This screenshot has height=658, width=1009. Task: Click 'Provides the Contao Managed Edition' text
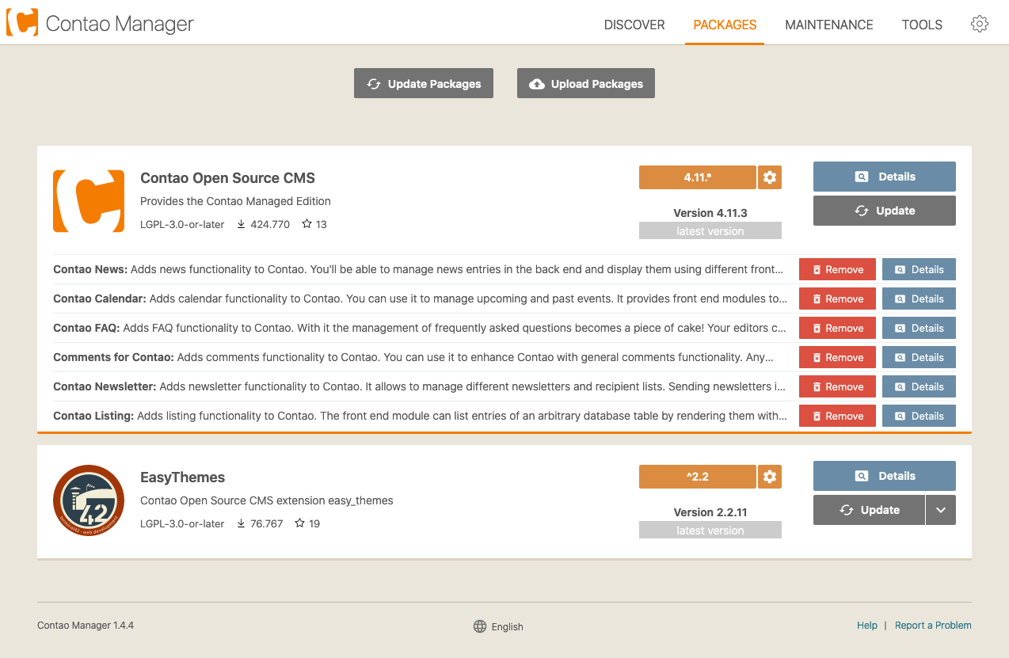(235, 201)
